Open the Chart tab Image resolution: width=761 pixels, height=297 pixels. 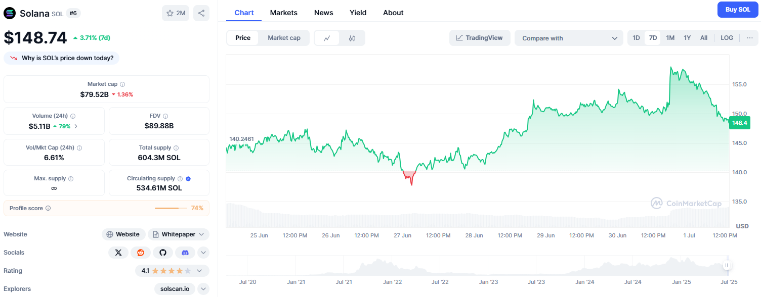pos(244,13)
